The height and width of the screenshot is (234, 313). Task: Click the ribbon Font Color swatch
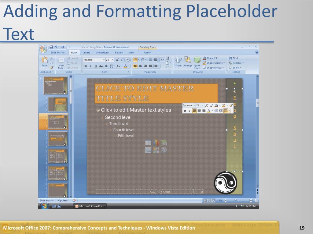pos(125,66)
